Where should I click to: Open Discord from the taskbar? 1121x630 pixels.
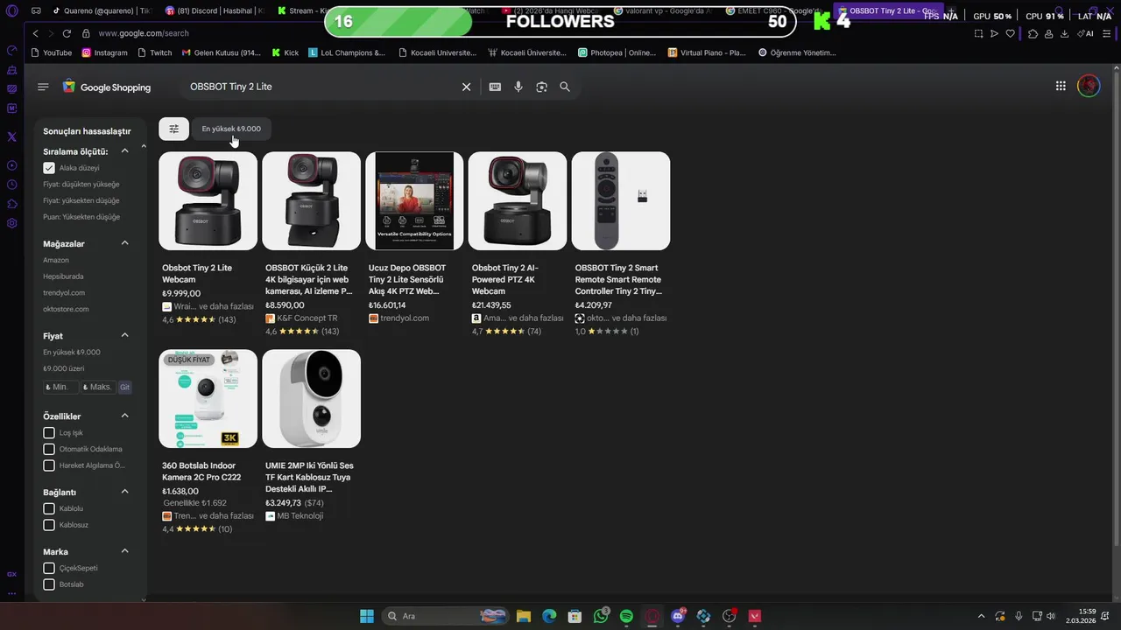[677, 616]
